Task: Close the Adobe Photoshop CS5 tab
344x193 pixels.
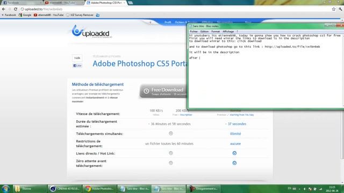Action: [x=124, y=3]
